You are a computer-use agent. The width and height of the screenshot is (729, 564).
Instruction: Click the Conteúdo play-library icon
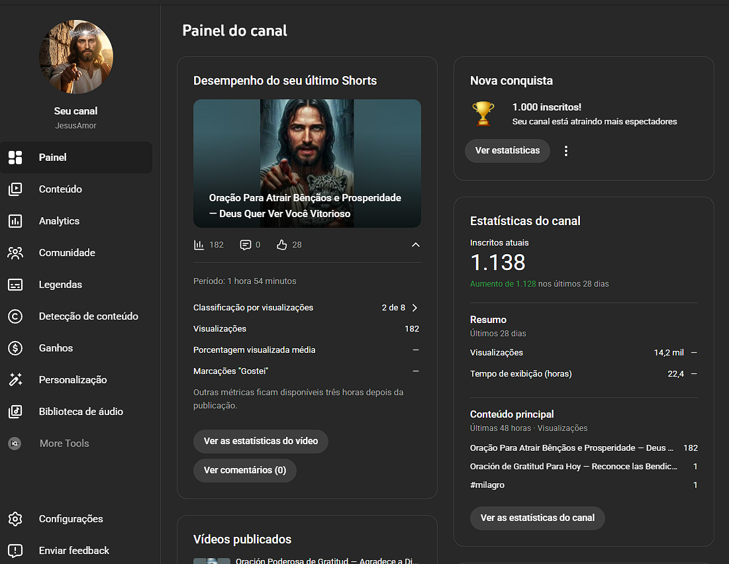click(15, 189)
